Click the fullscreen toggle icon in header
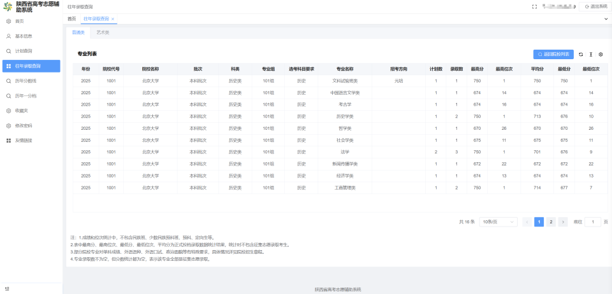612x294 pixels. (x=534, y=6)
